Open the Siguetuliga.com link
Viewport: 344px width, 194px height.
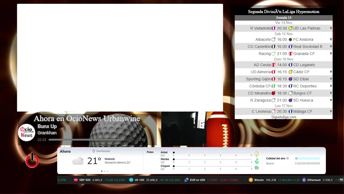[x=284, y=117]
